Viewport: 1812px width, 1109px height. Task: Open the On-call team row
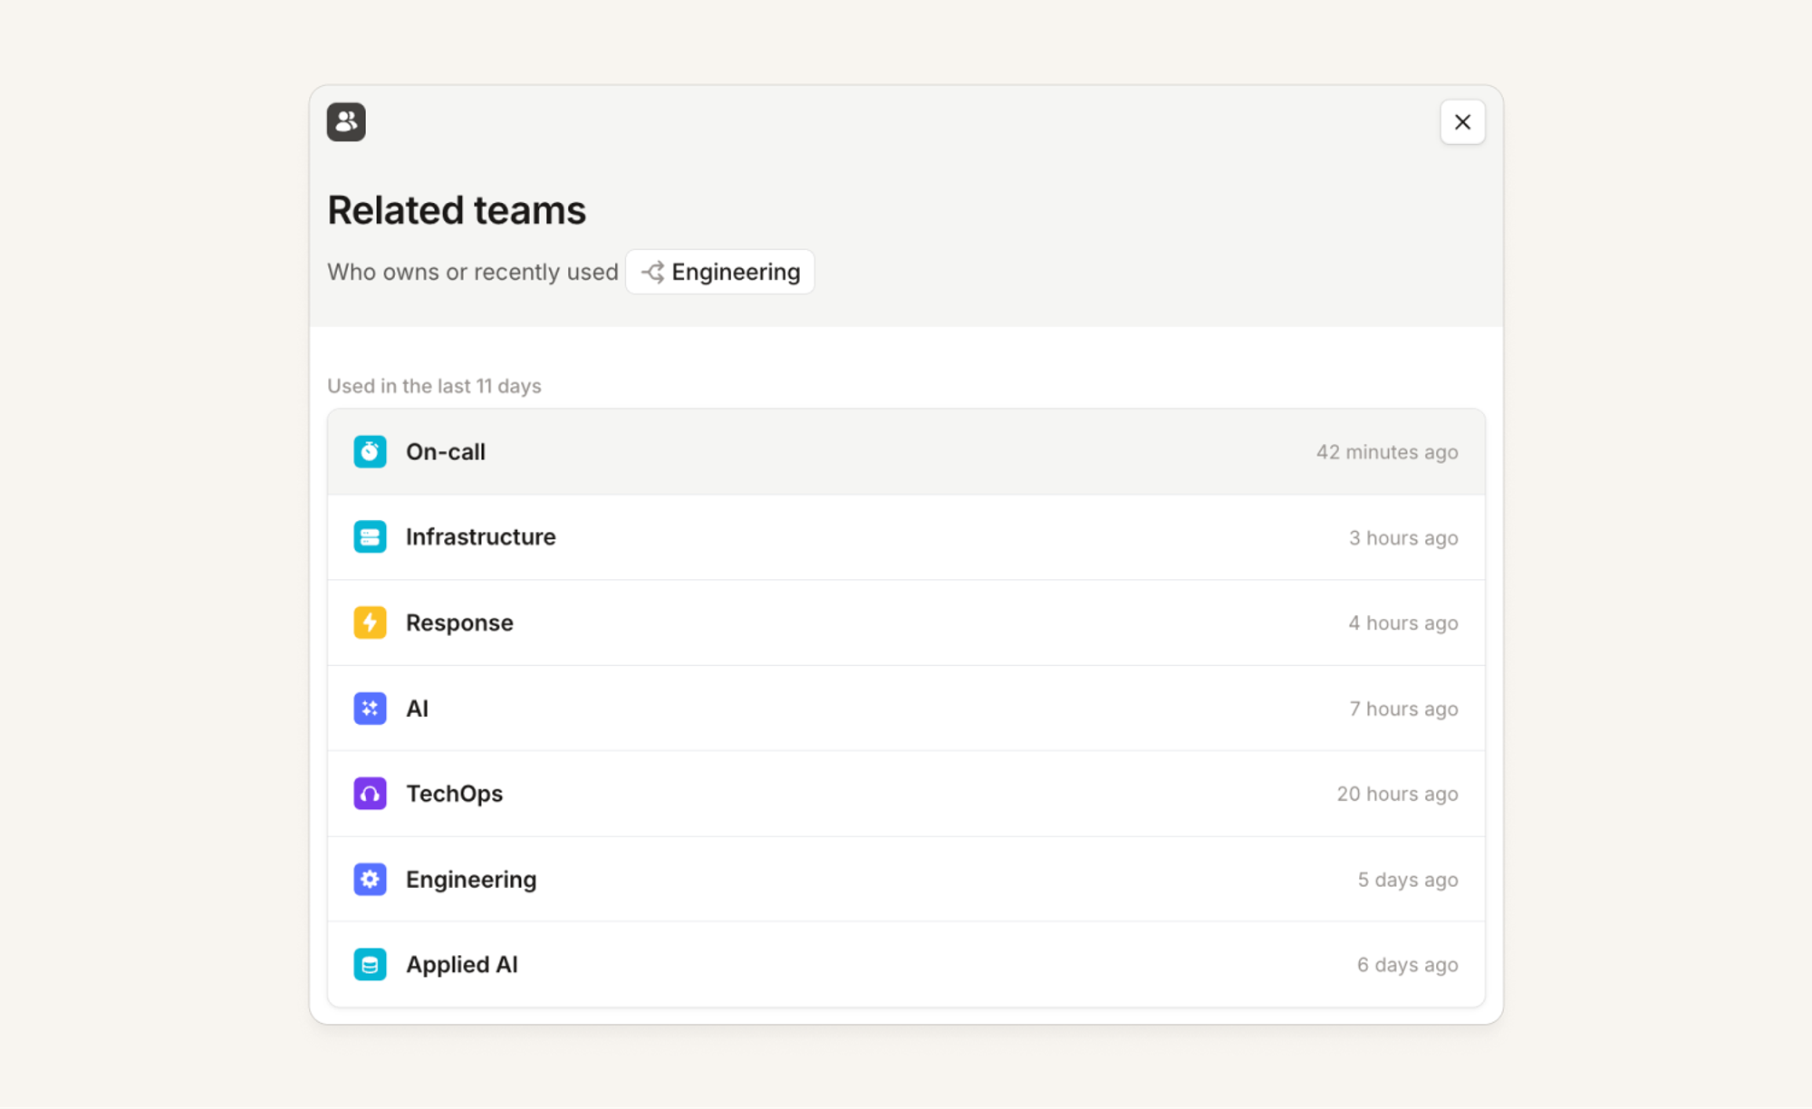tap(906, 451)
